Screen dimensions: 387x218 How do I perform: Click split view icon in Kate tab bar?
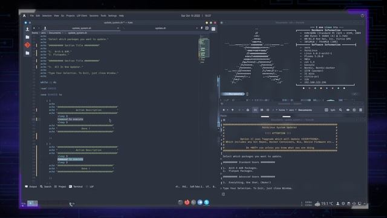[x=207, y=28]
